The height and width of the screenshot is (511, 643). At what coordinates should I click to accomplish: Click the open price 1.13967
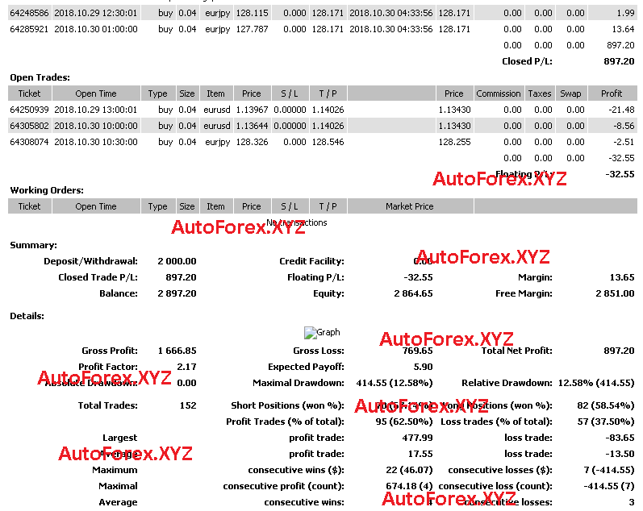pos(252,110)
